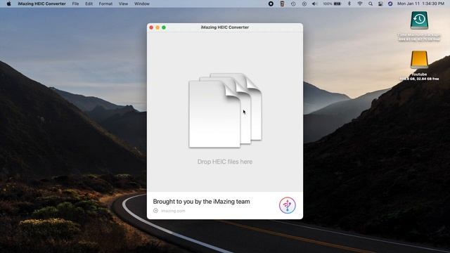Click the screen recording circle menu bar icon
This screenshot has width=450, height=253.
(271, 4)
